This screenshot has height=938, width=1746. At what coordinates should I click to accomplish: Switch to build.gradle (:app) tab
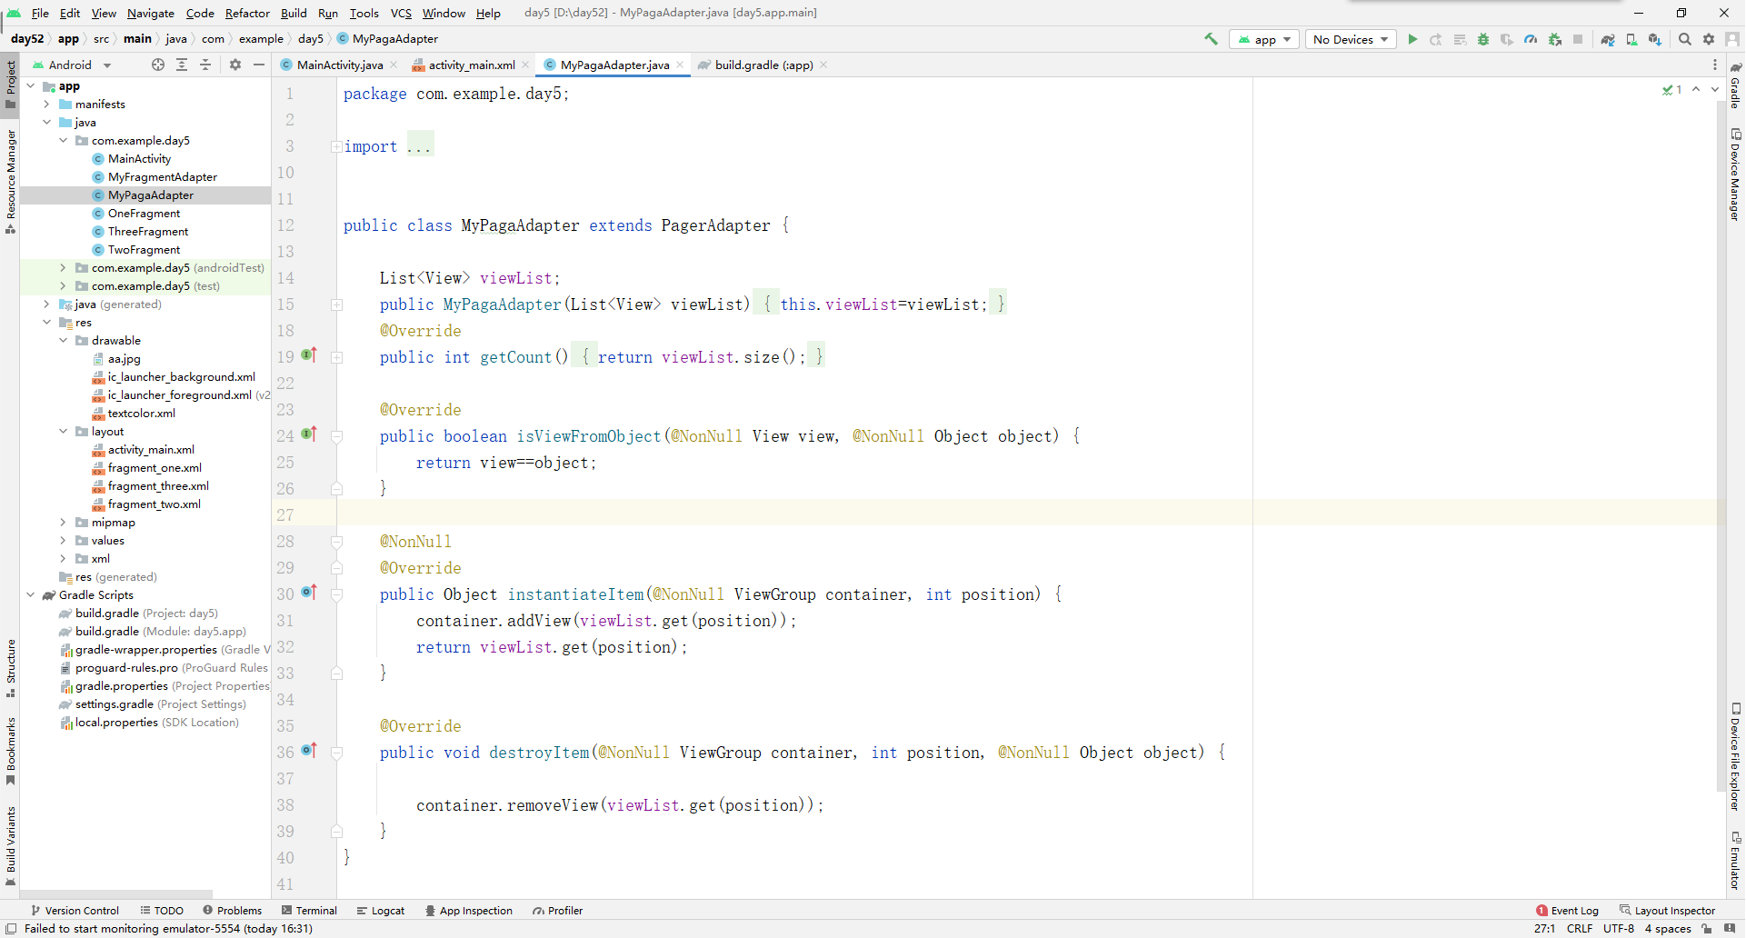click(763, 65)
